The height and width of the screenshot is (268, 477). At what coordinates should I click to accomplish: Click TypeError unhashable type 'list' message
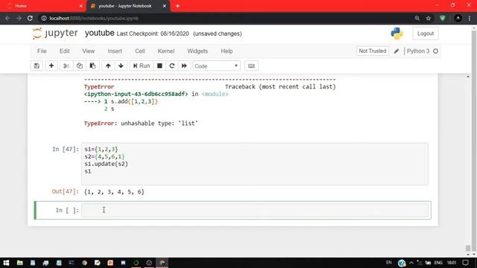pyautogui.click(x=141, y=124)
